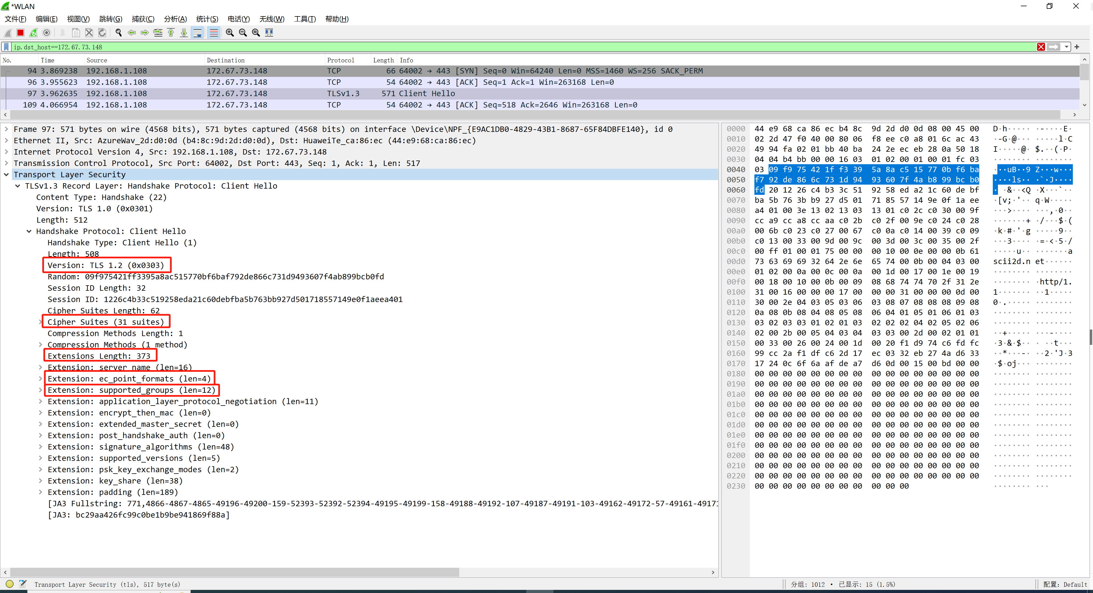Collapse Handshake Protocol: Client Hello node
Image resolution: width=1093 pixels, height=593 pixels.
(29, 231)
